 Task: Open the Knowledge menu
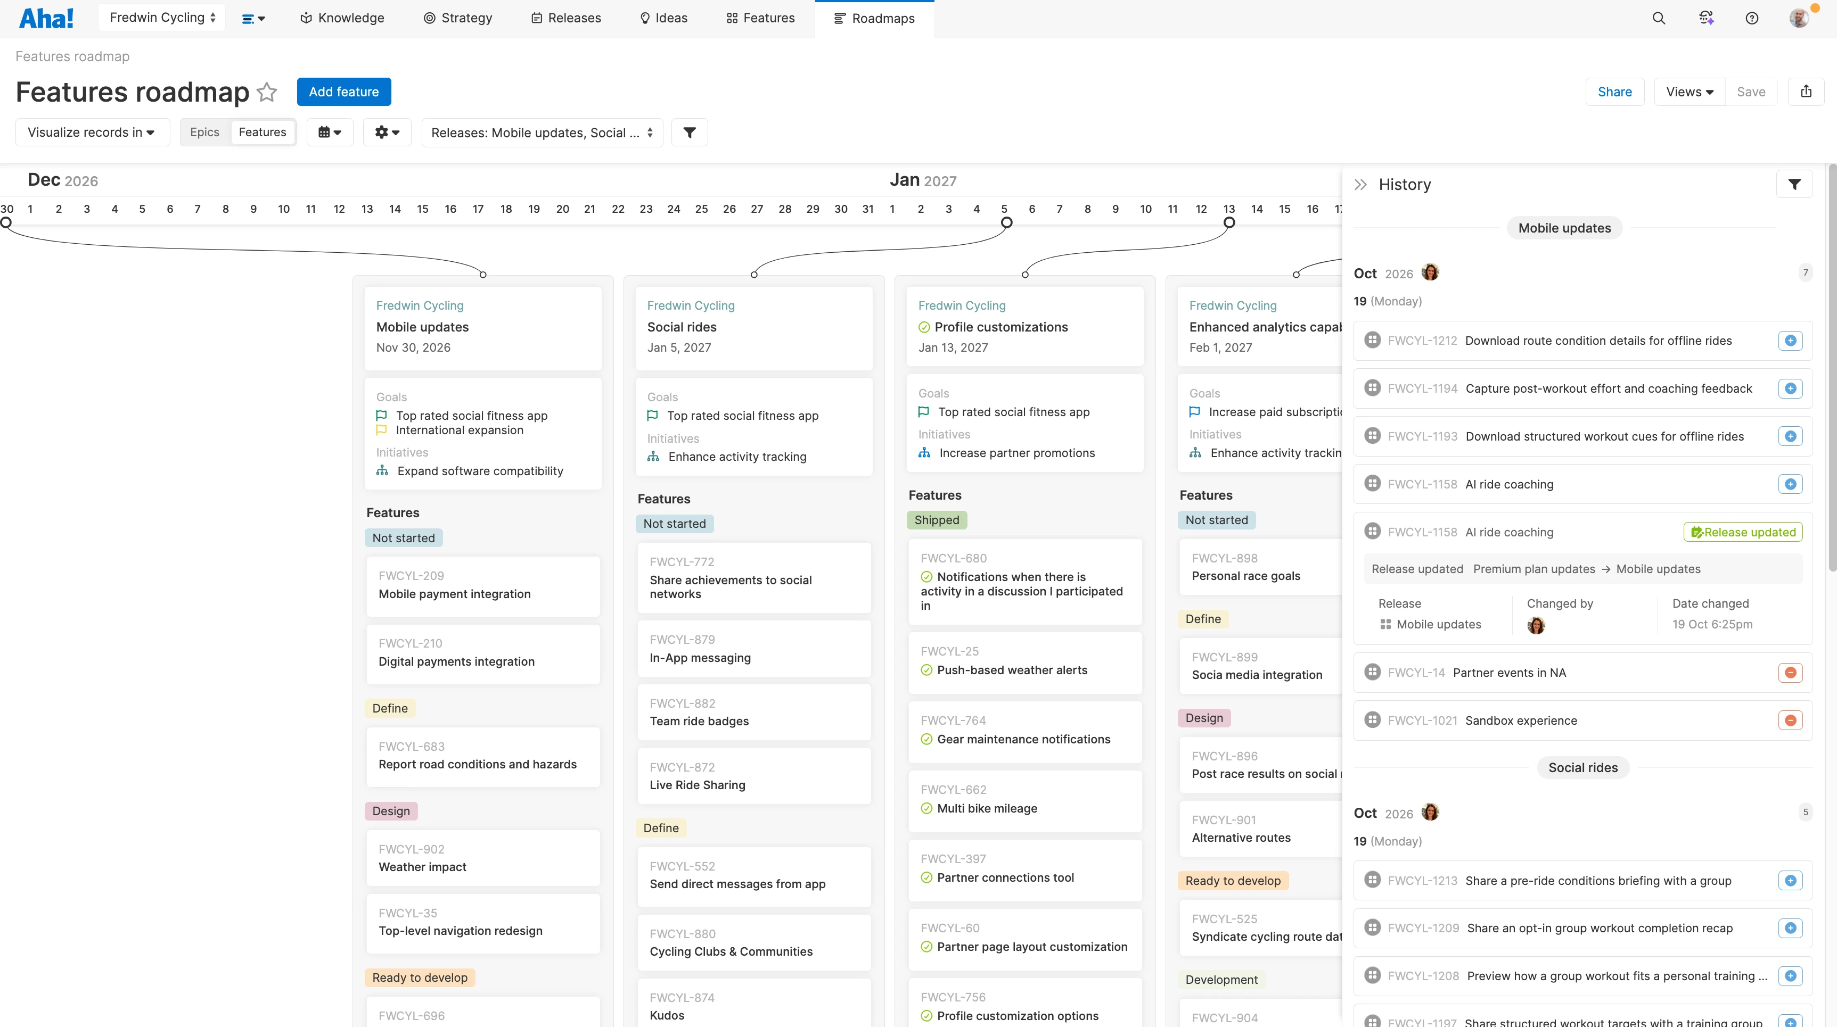(342, 18)
